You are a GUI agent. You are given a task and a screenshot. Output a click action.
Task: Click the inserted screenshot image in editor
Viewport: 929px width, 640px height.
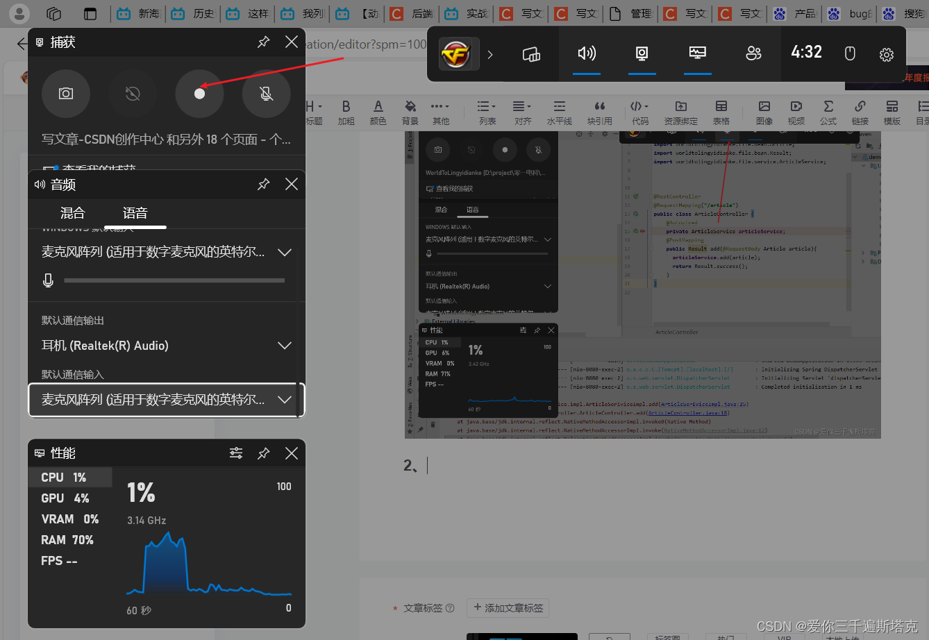[642, 285]
